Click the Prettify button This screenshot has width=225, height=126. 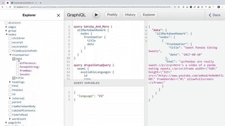[112, 15]
